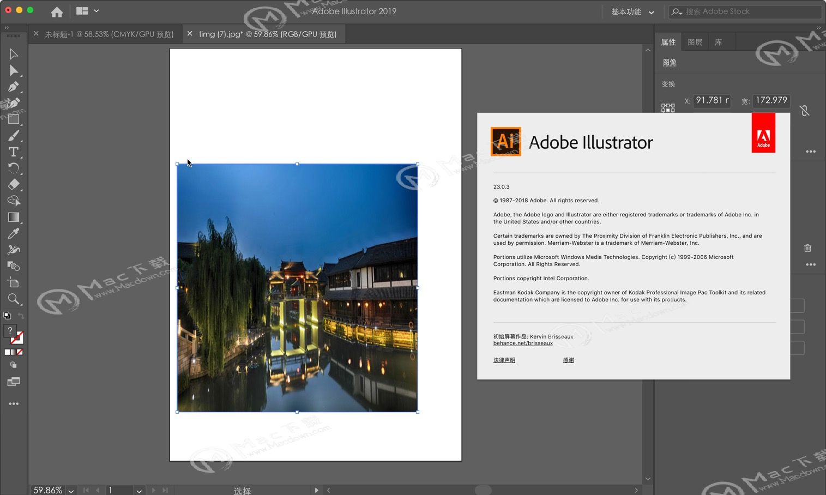Click the X position field 91.781
The width and height of the screenshot is (826, 495).
tap(712, 100)
